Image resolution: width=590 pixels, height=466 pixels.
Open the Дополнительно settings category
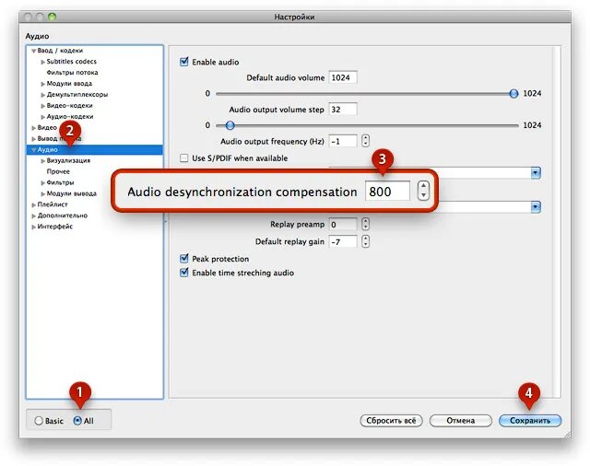[62, 216]
